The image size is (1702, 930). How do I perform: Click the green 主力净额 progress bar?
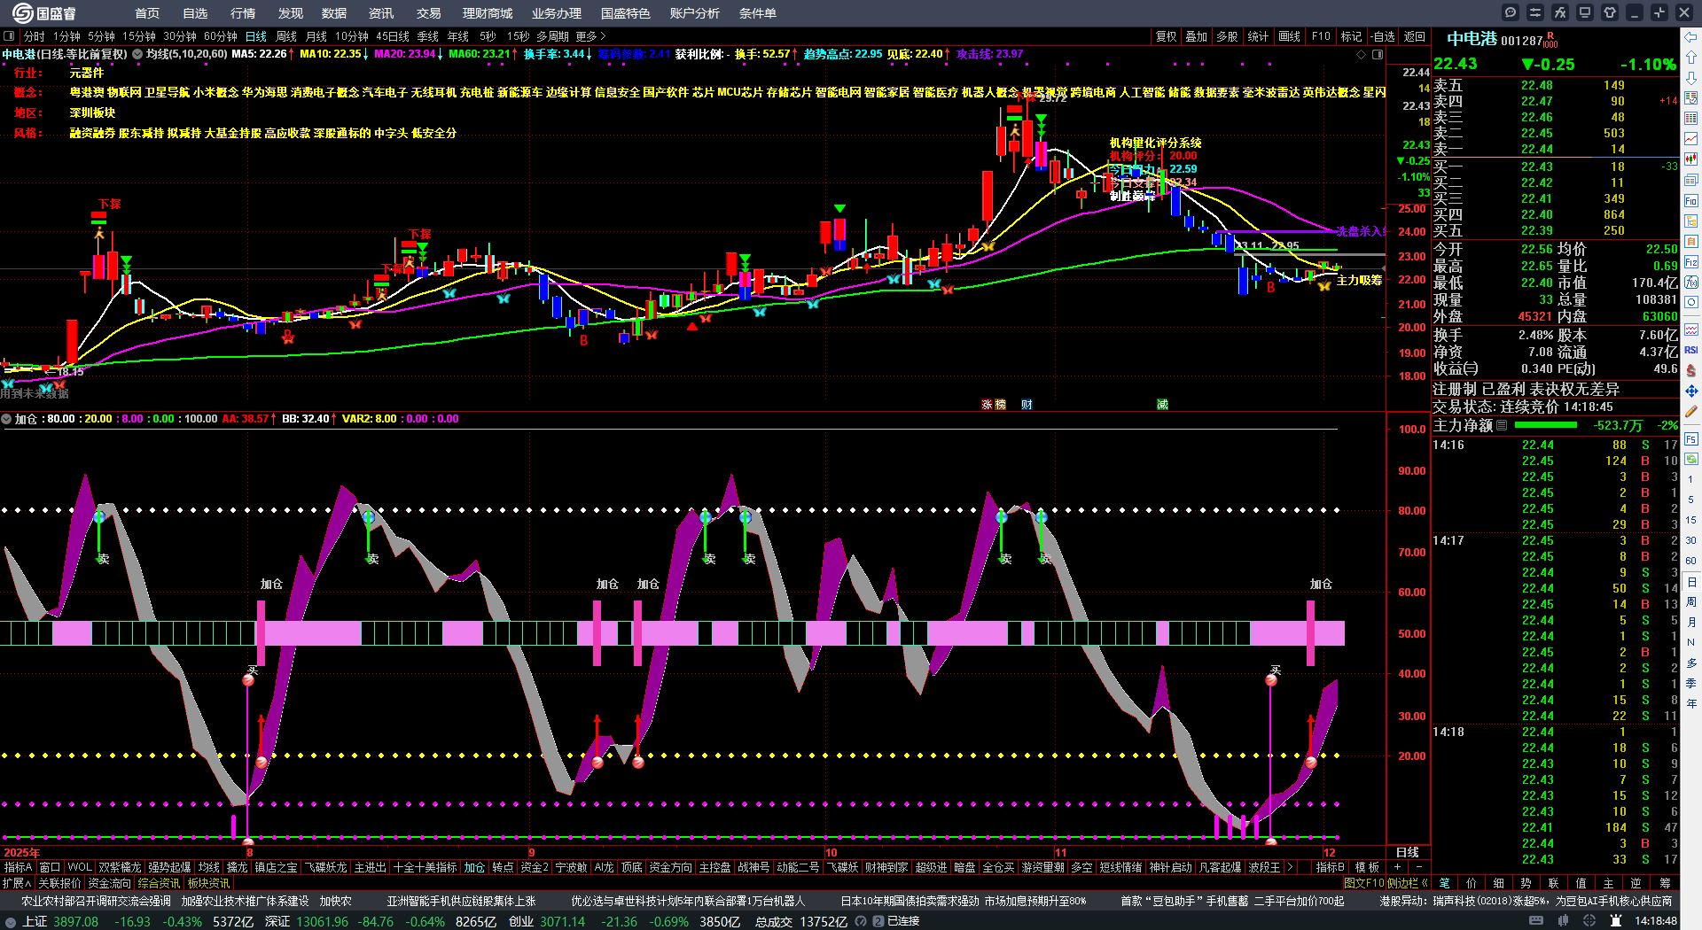[x=1546, y=425]
